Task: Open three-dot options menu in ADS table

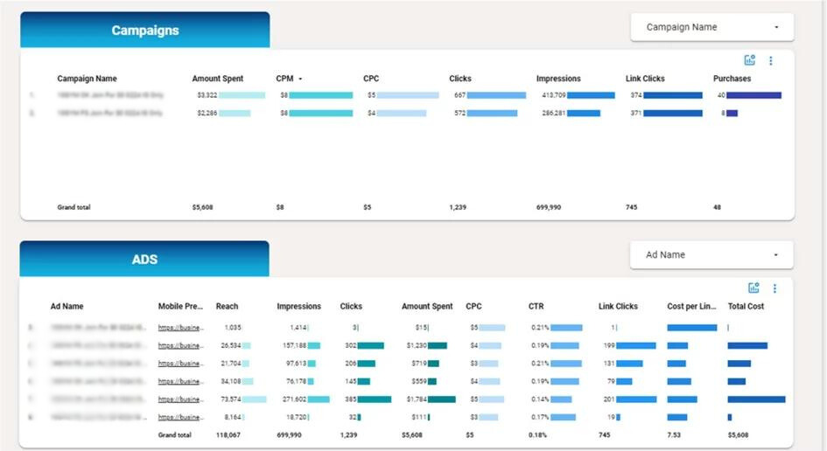Action: [x=774, y=288]
